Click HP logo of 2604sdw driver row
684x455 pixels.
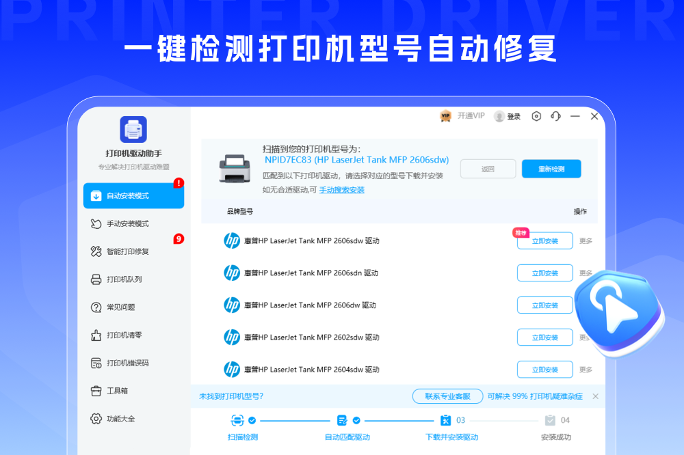coord(232,370)
